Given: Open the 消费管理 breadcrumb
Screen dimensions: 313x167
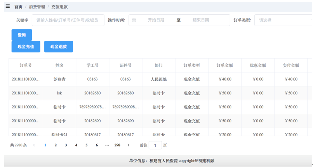Looking at the screenshot, I should [x=37, y=7].
